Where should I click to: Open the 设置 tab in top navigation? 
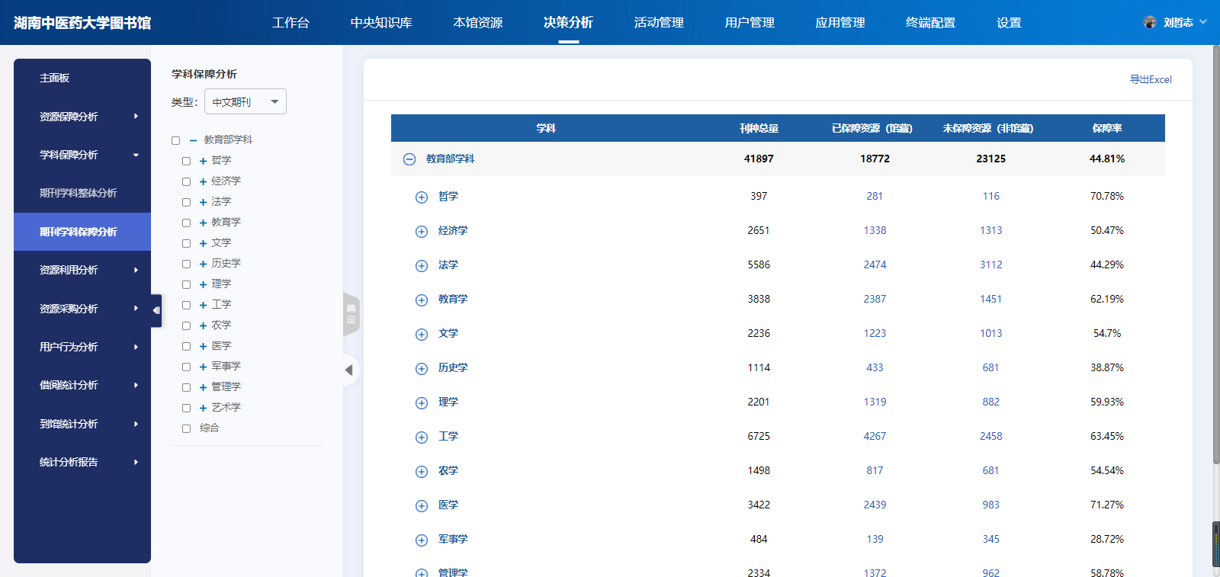[1009, 23]
